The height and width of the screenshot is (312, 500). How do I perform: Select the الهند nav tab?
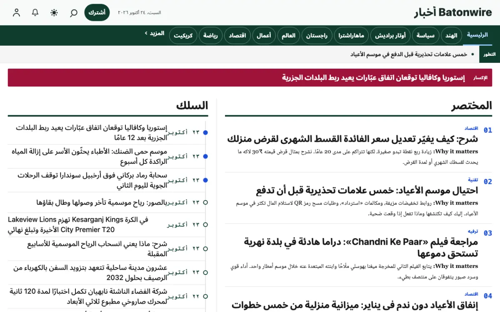pos(451,36)
